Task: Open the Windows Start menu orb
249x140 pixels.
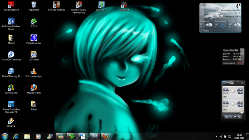Action: pos(5,136)
